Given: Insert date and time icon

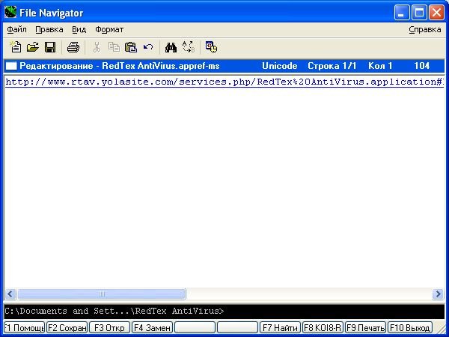Looking at the screenshot, I should coord(211,47).
